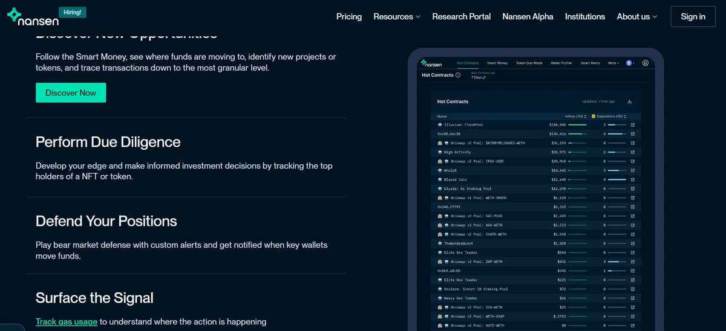Open external link for 0xc80…0ac38 row
This screenshot has width=726, height=331.
(633, 134)
